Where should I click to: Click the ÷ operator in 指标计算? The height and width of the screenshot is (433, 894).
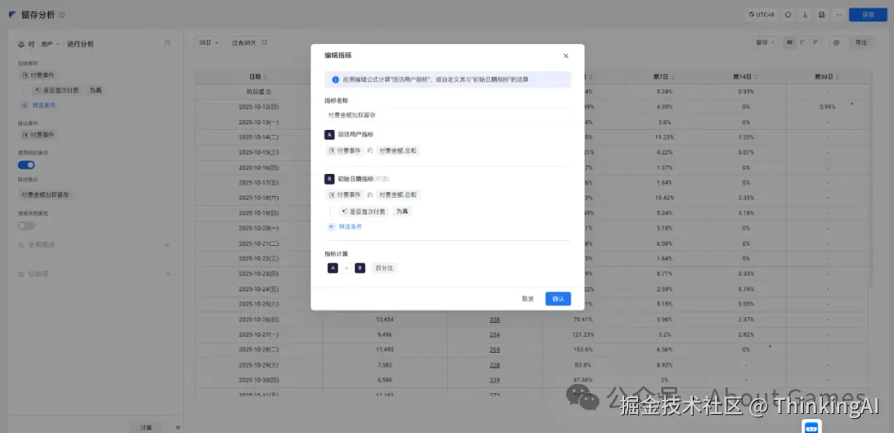click(x=346, y=268)
